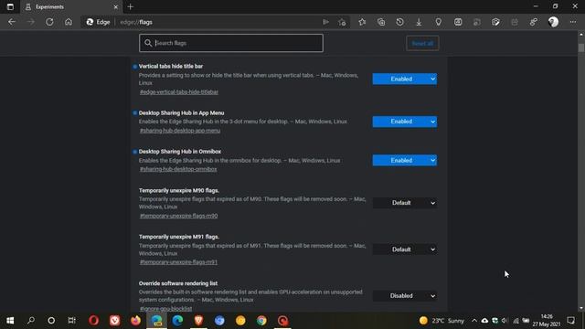This screenshot has height=329, width=585.
Task: Open Cortana circle icon in taskbar
Action: tap(51, 321)
